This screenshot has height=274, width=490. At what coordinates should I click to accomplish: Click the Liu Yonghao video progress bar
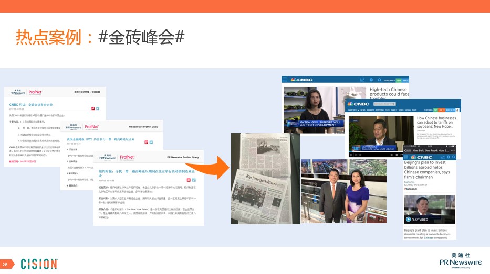tap(376, 151)
